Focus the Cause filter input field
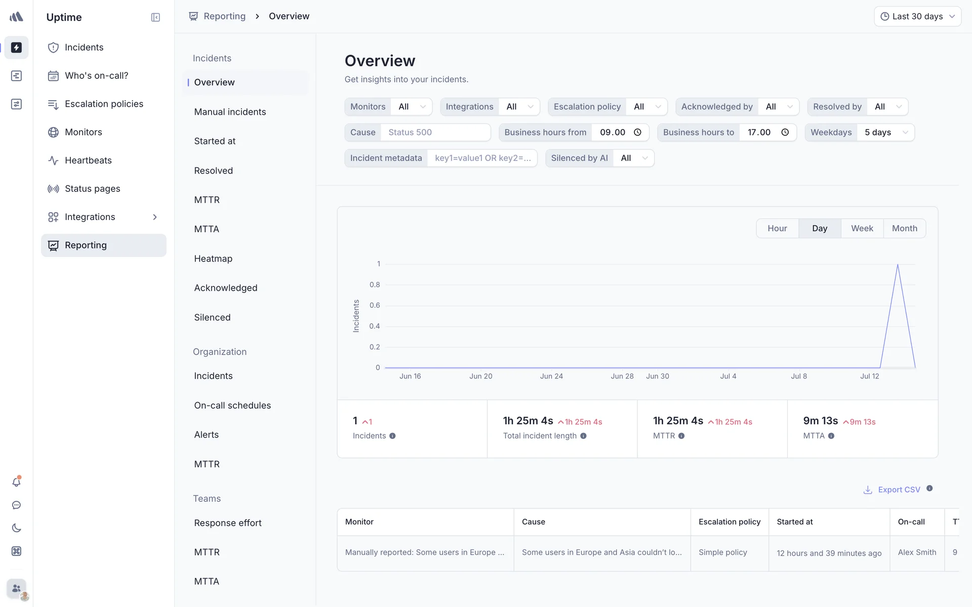The image size is (972, 607). click(435, 133)
